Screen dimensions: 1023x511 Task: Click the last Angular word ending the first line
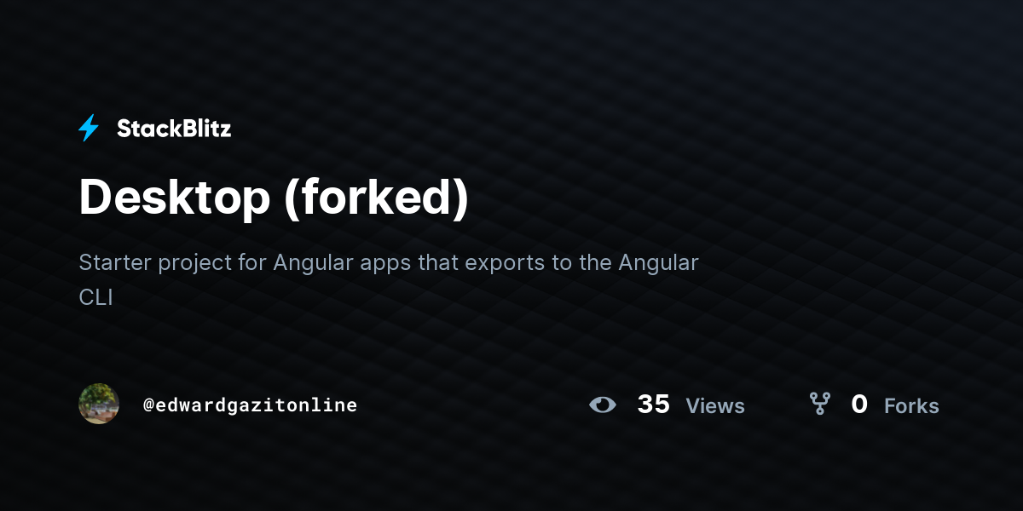(658, 263)
